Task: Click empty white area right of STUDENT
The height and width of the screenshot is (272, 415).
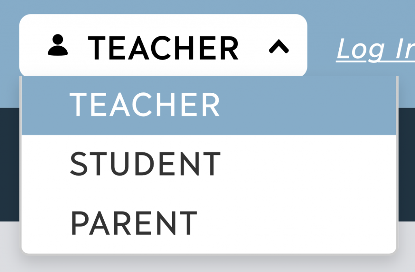Action: click(x=308, y=164)
